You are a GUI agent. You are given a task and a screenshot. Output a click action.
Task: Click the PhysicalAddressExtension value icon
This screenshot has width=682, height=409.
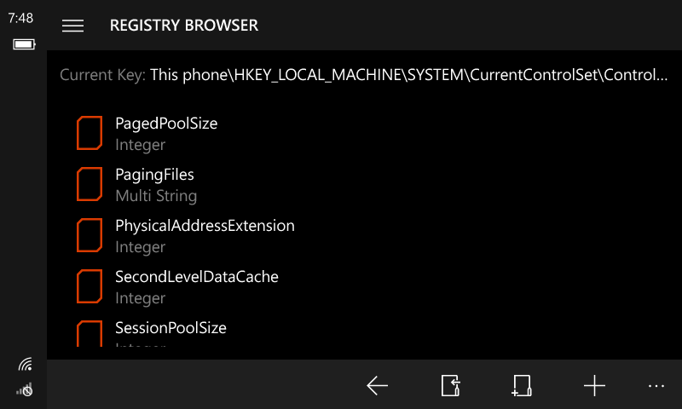[x=90, y=236]
